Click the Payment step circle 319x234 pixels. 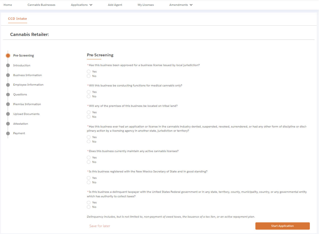click(x=8, y=133)
